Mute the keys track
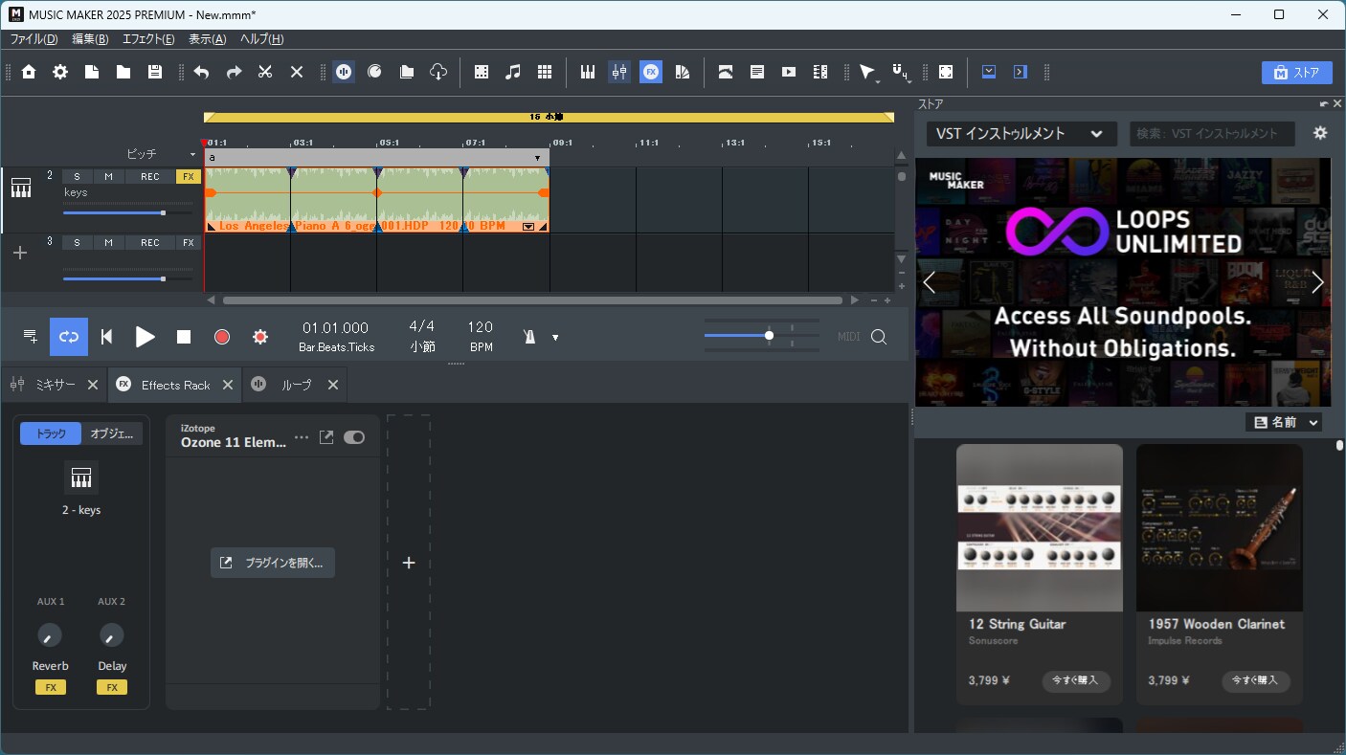 [x=109, y=176]
